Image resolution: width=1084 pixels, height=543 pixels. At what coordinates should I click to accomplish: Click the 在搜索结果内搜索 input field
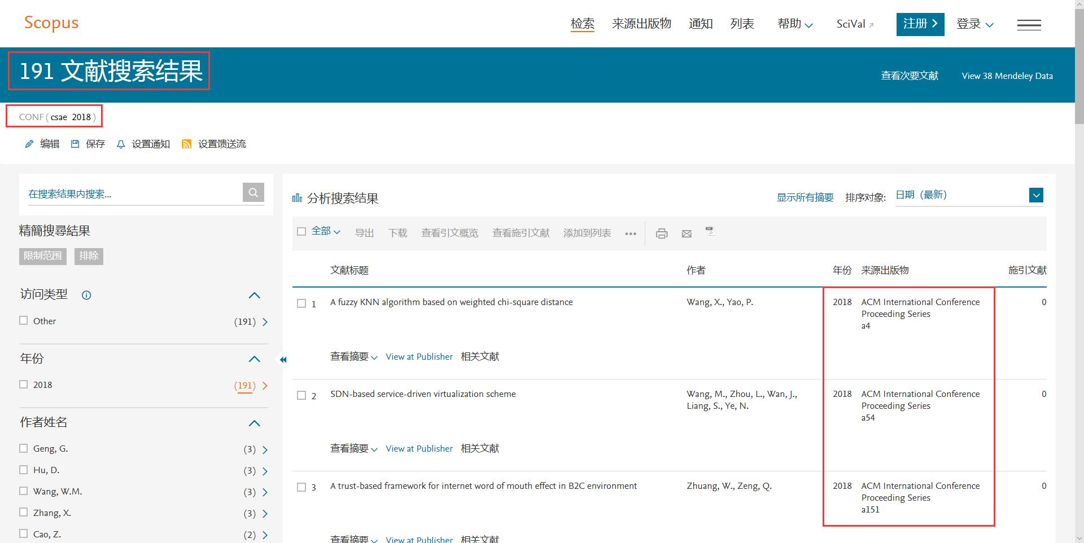coord(133,194)
